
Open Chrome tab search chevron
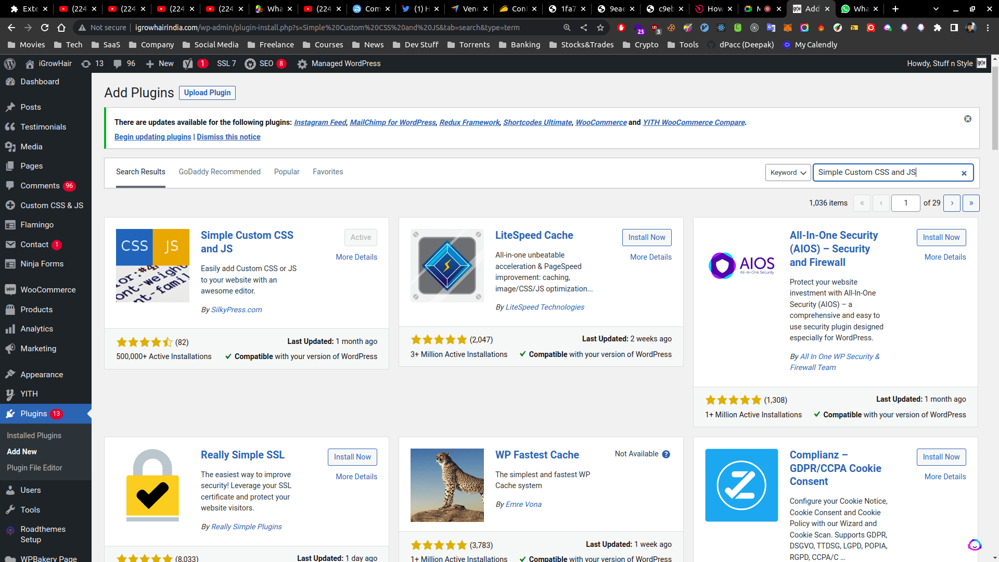tap(936, 9)
